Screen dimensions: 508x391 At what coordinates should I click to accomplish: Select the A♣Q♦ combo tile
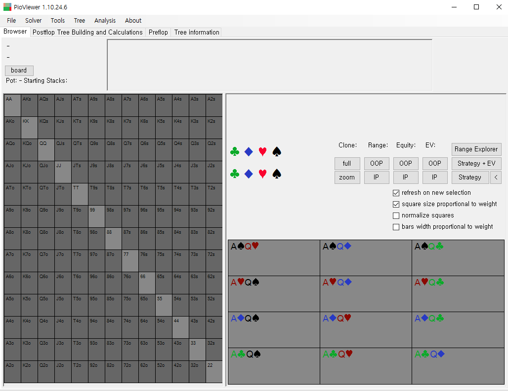pyautogui.click(x=458, y=366)
